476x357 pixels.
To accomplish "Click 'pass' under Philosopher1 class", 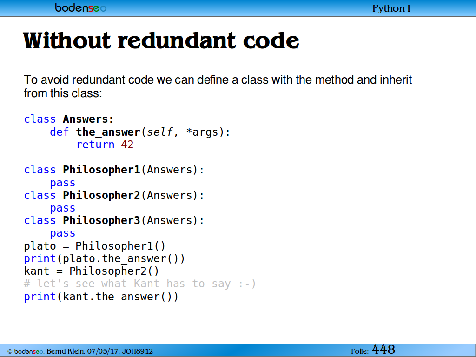I will (63, 183).
